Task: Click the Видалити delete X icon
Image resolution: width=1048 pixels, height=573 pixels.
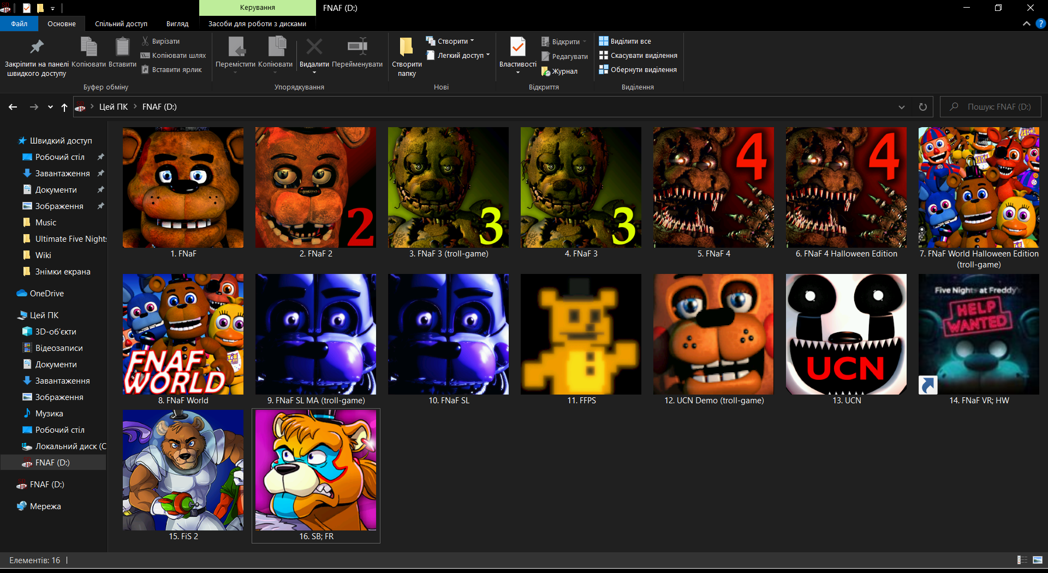Action: [314, 47]
